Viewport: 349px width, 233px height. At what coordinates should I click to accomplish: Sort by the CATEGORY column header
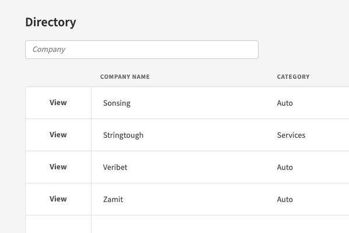point(293,76)
